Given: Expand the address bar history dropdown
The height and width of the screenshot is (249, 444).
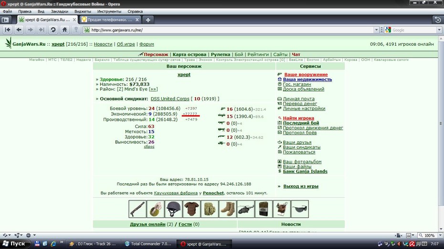Looking at the screenshot, I should [376, 30].
